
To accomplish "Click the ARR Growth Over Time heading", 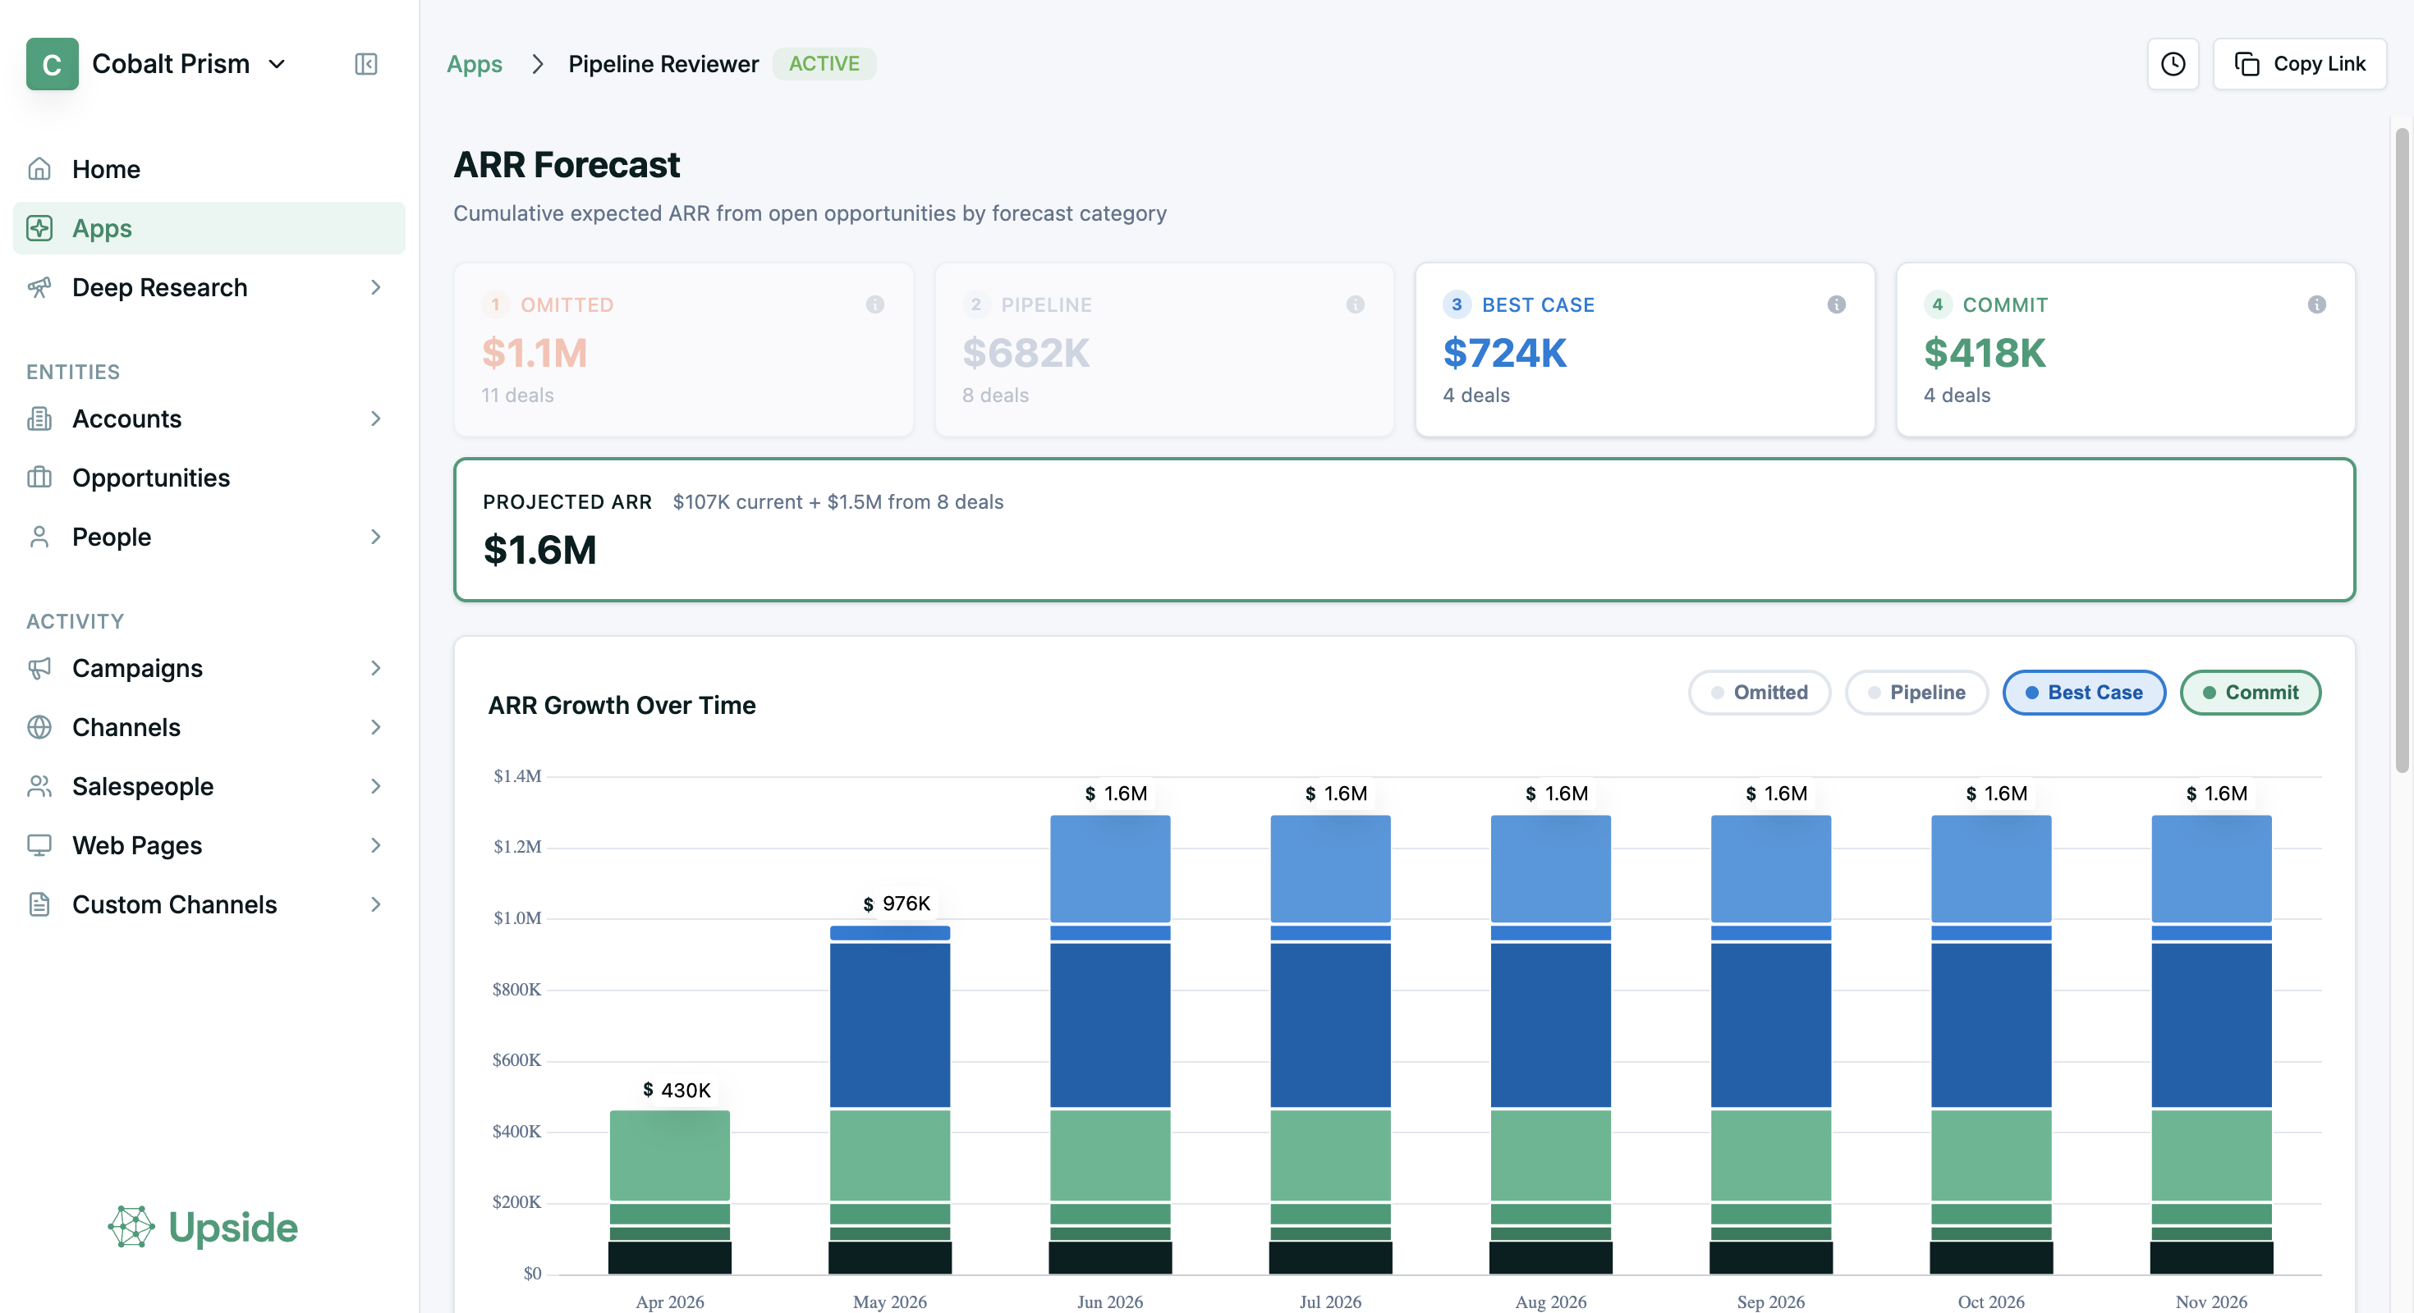I will click(x=622, y=704).
